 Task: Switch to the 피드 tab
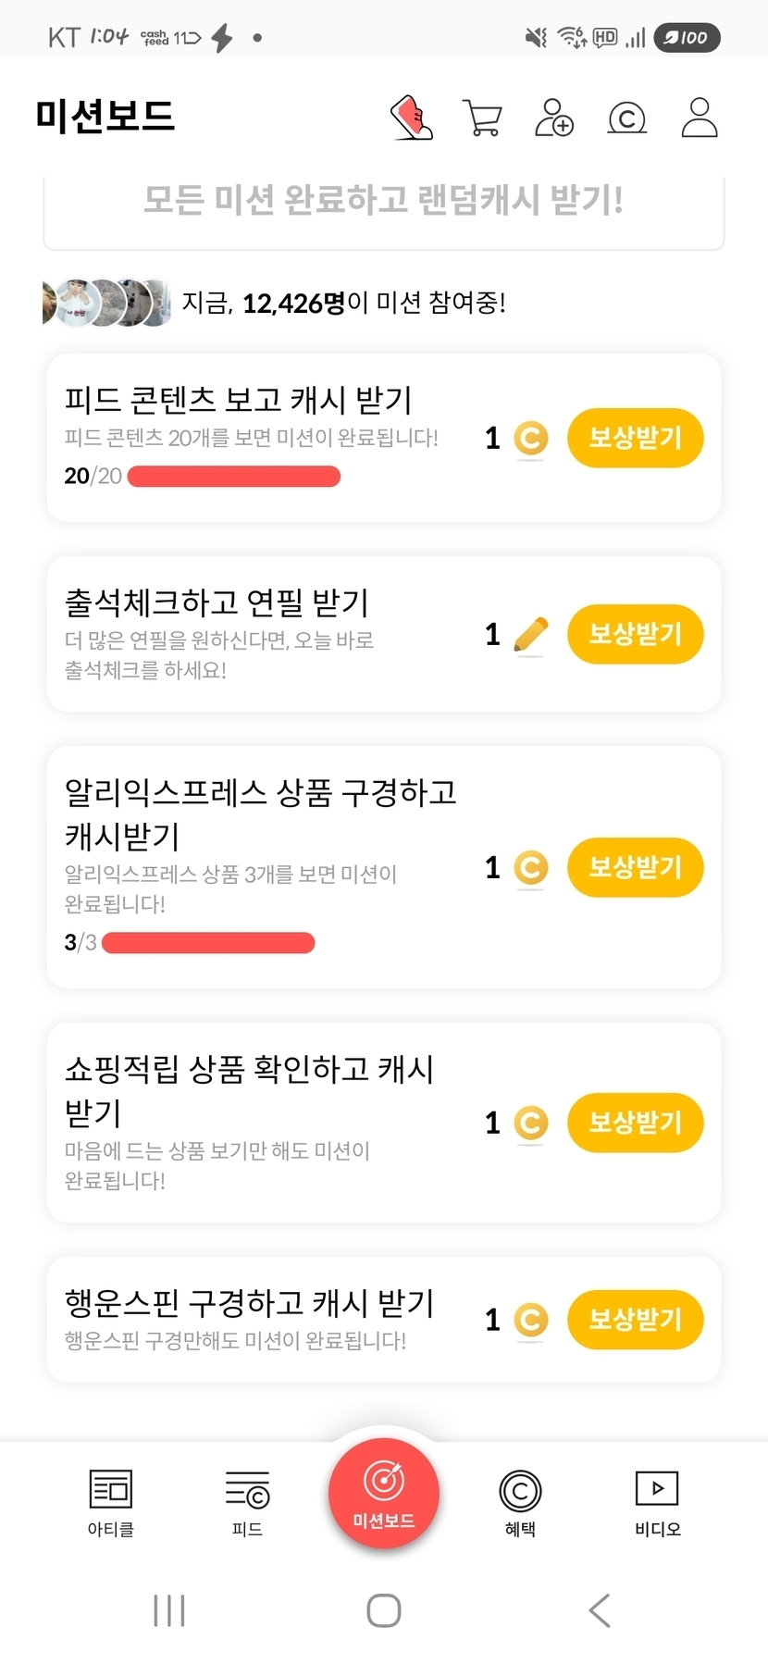(247, 1503)
